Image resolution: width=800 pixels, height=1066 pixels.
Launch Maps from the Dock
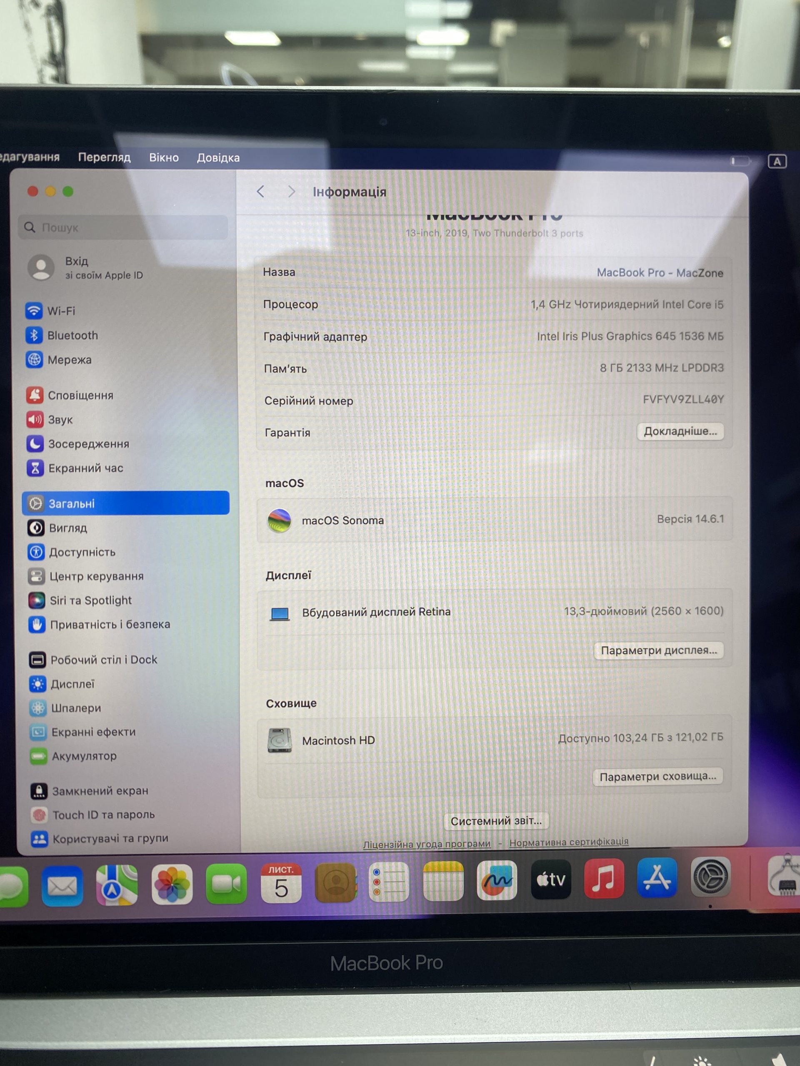coord(117,885)
